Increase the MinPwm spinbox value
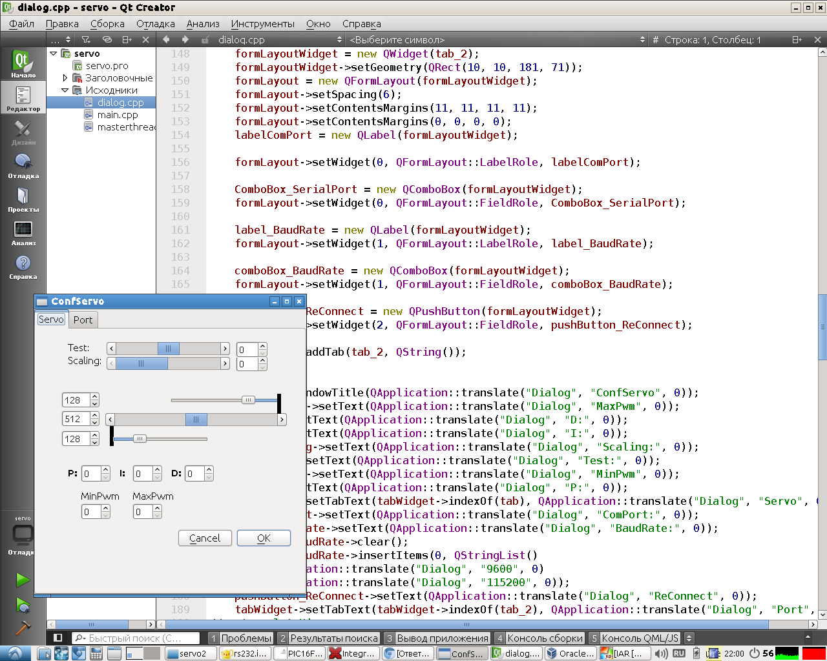827x661 pixels. (106, 508)
